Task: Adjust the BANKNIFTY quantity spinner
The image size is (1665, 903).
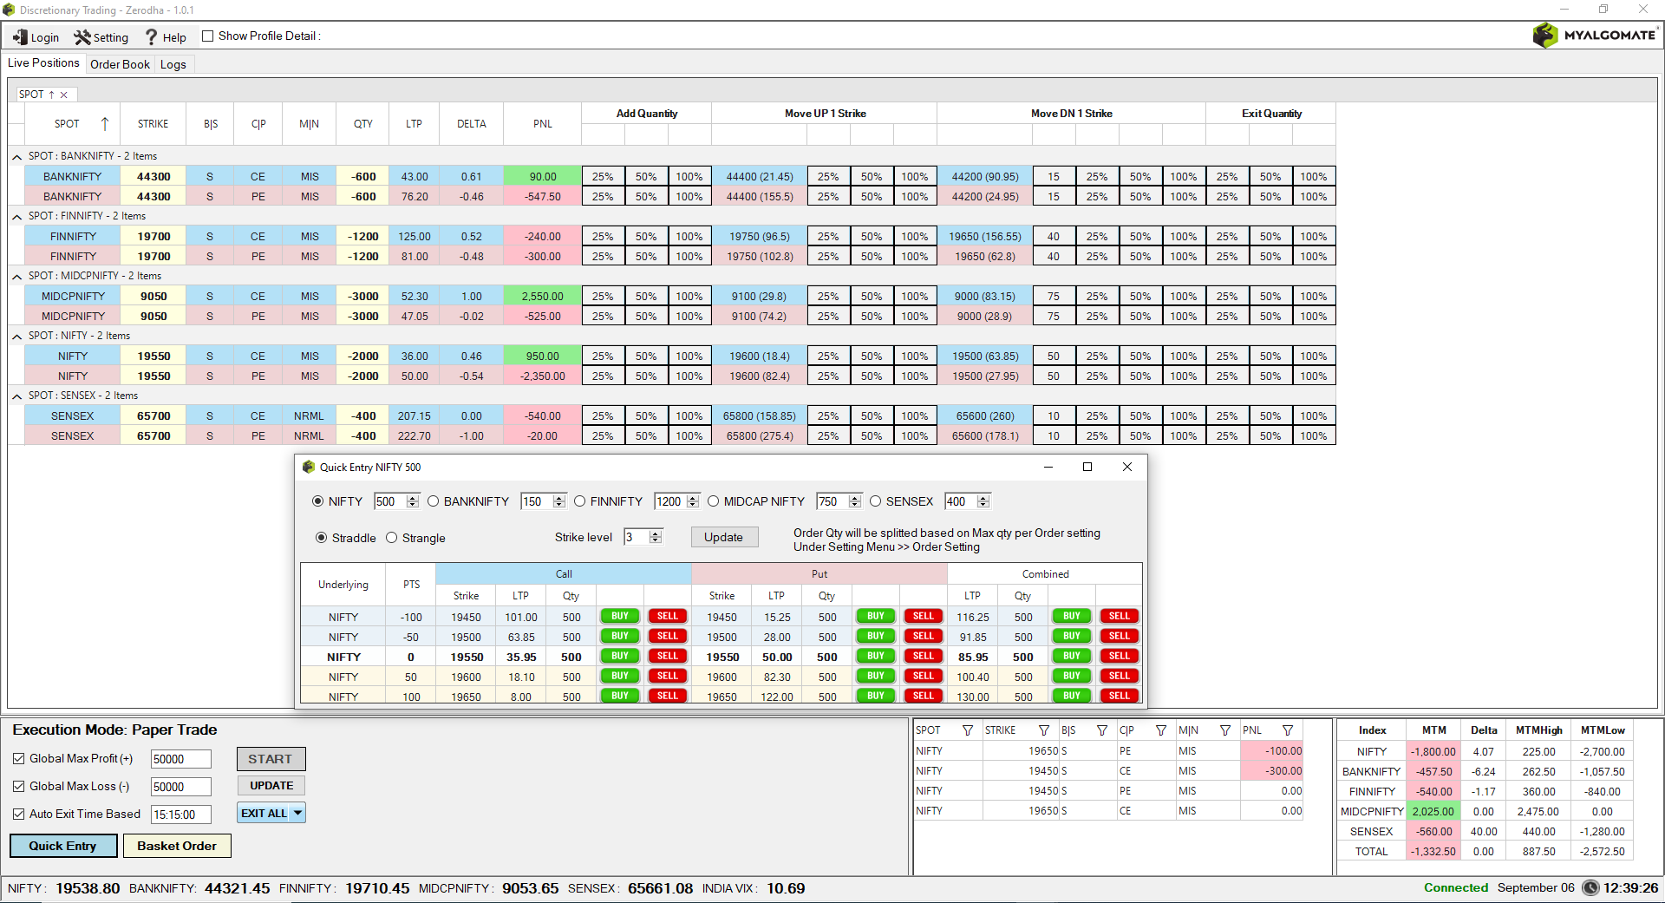Action: coord(559,501)
